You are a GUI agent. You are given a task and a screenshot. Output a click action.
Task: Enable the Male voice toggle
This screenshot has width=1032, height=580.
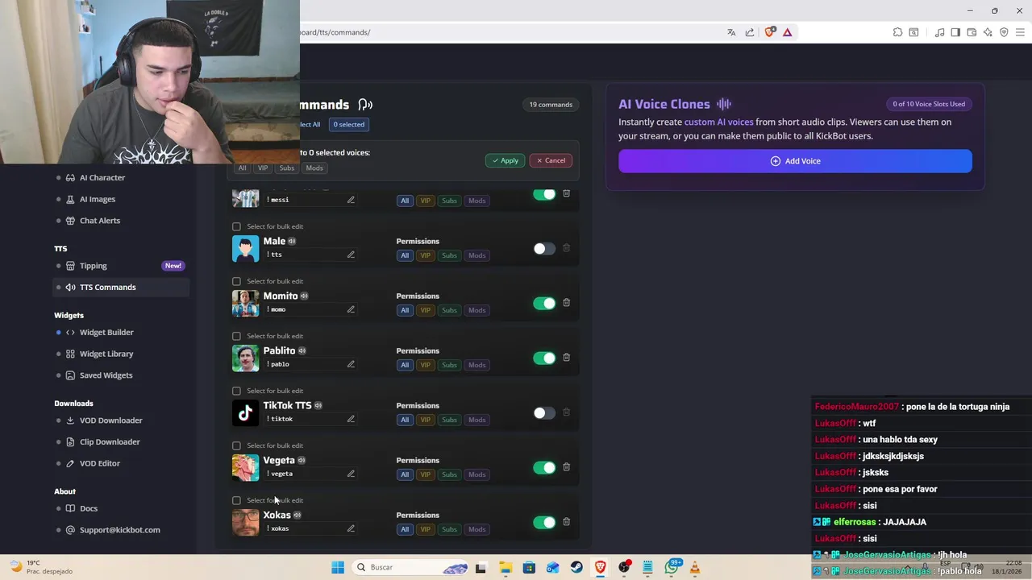[x=544, y=248]
